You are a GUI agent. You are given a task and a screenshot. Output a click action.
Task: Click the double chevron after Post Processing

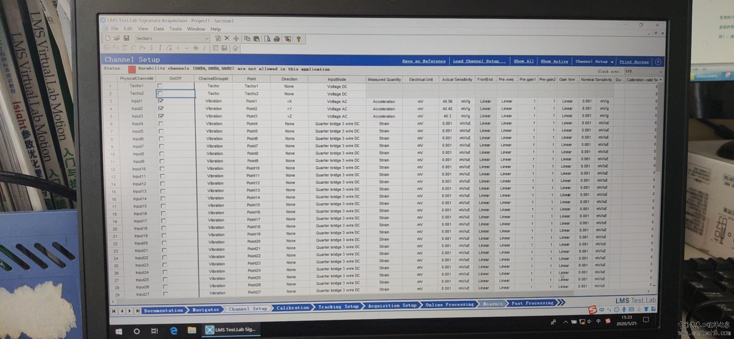(561, 303)
